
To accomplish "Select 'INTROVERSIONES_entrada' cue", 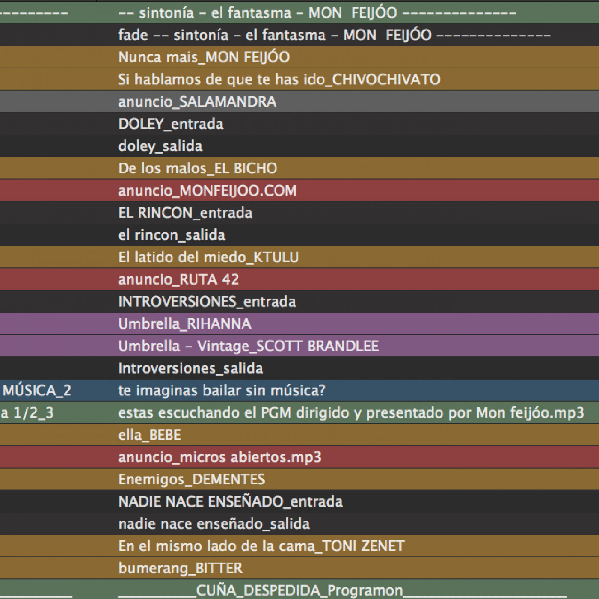I will pos(207,302).
